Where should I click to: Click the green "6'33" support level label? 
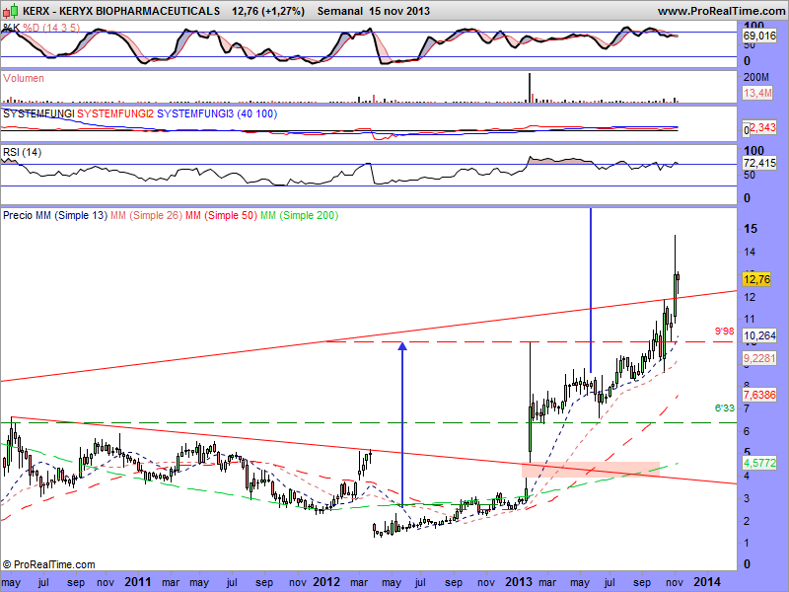click(725, 407)
